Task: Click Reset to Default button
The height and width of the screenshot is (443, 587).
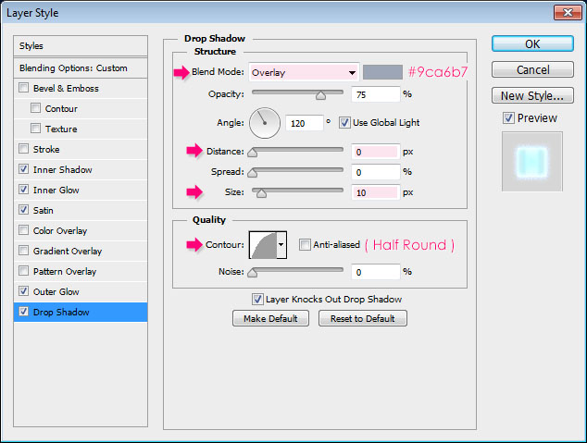Action: [x=363, y=318]
